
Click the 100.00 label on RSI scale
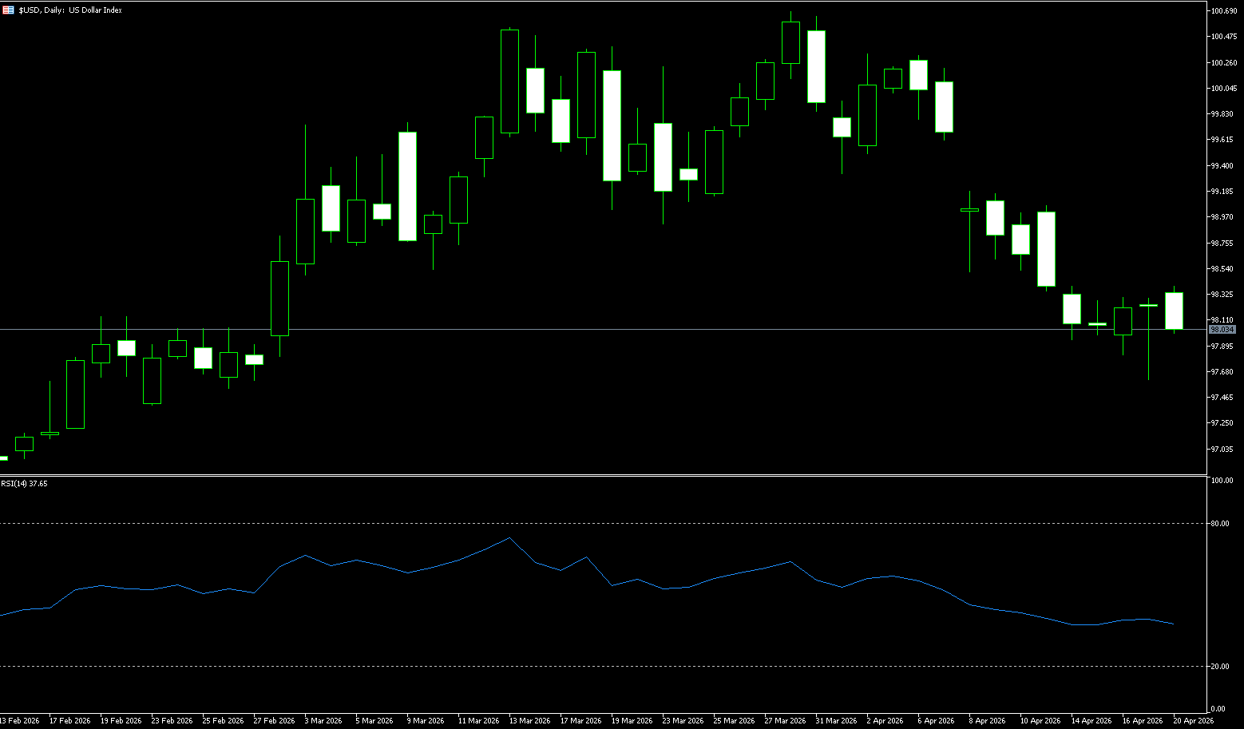tap(1222, 481)
